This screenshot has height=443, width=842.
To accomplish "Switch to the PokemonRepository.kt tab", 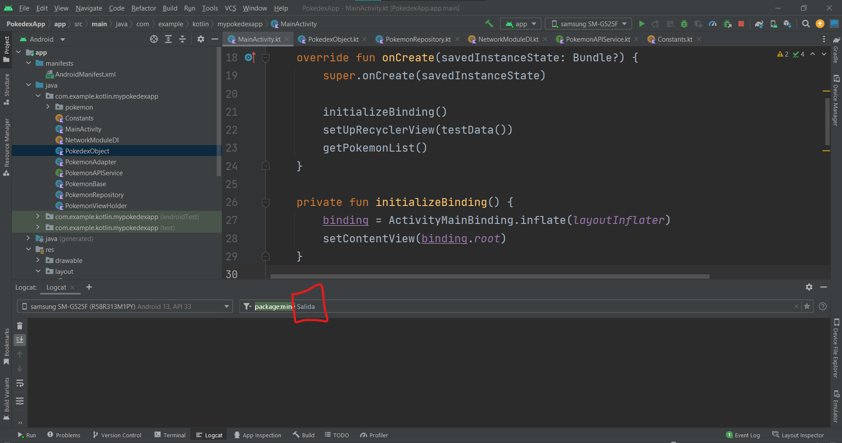I will [x=417, y=39].
